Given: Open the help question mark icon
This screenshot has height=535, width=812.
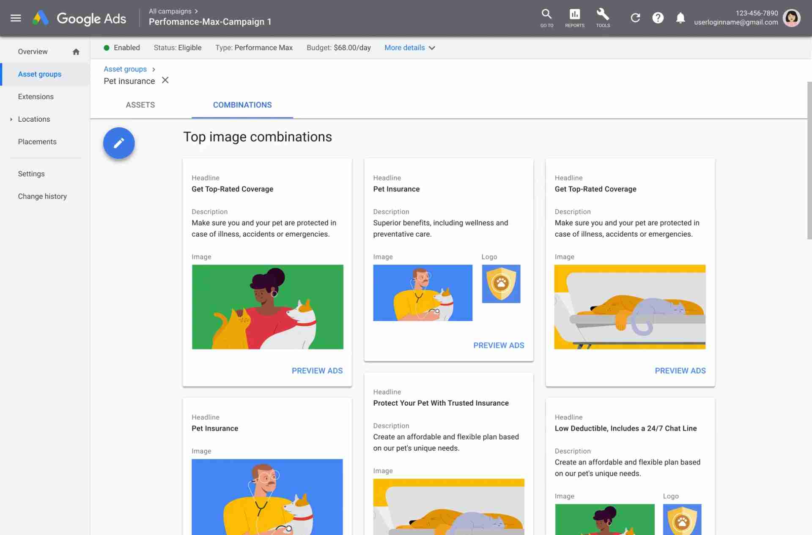Looking at the screenshot, I should pos(658,18).
